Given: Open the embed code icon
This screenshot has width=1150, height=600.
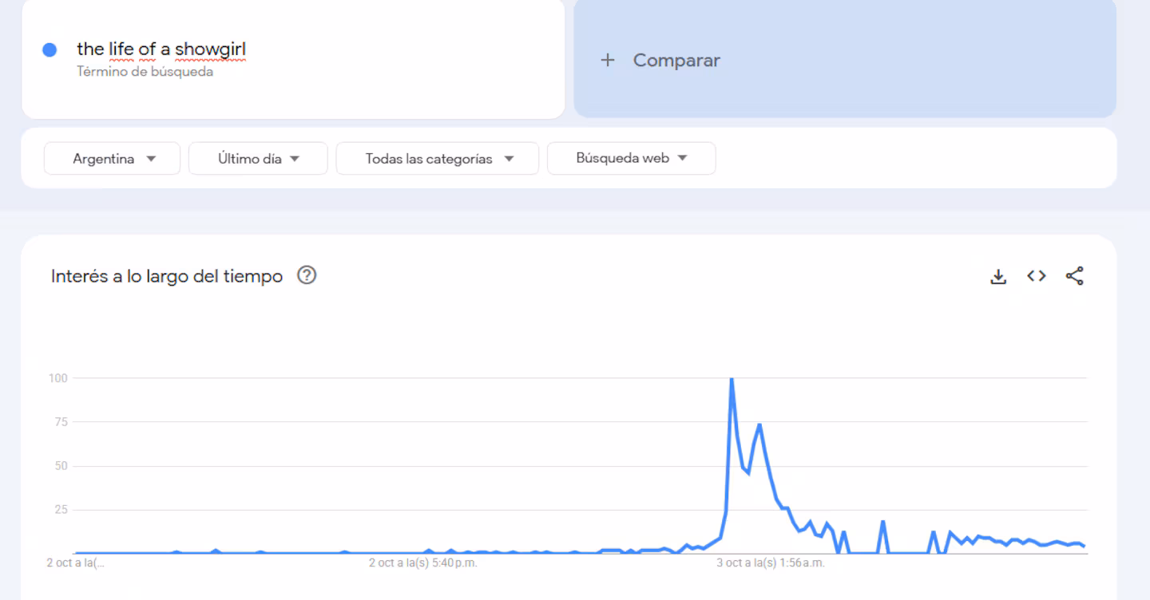Looking at the screenshot, I should click(x=1037, y=276).
